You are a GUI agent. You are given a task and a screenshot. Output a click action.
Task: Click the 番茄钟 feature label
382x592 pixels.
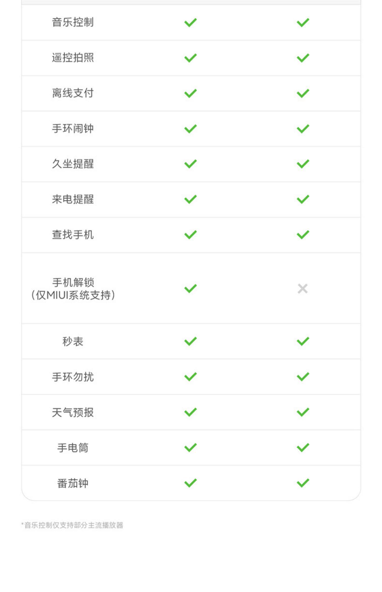[73, 483]
